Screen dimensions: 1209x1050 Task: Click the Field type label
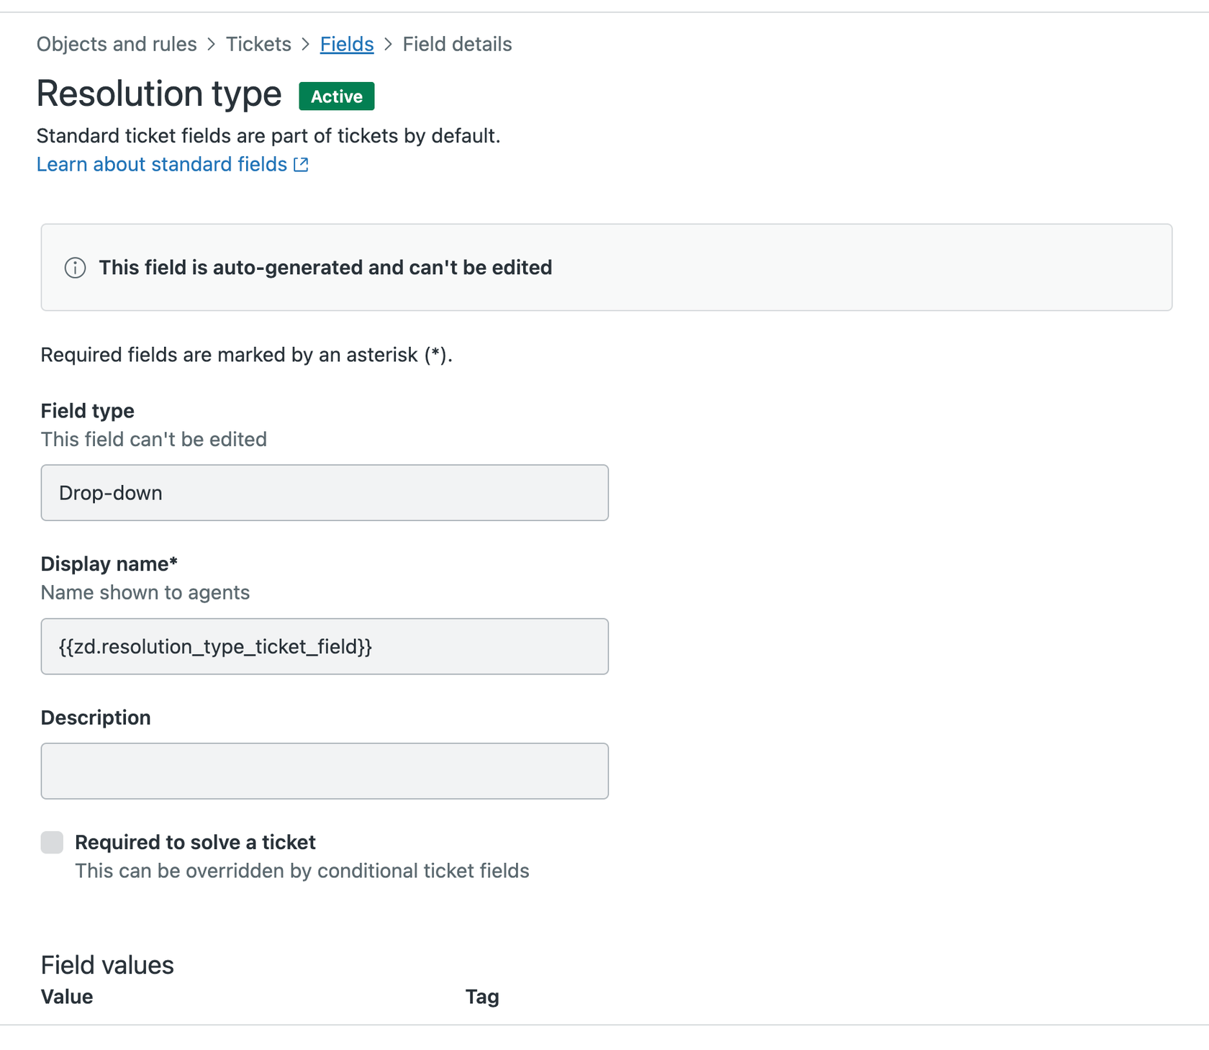(87, 410)
